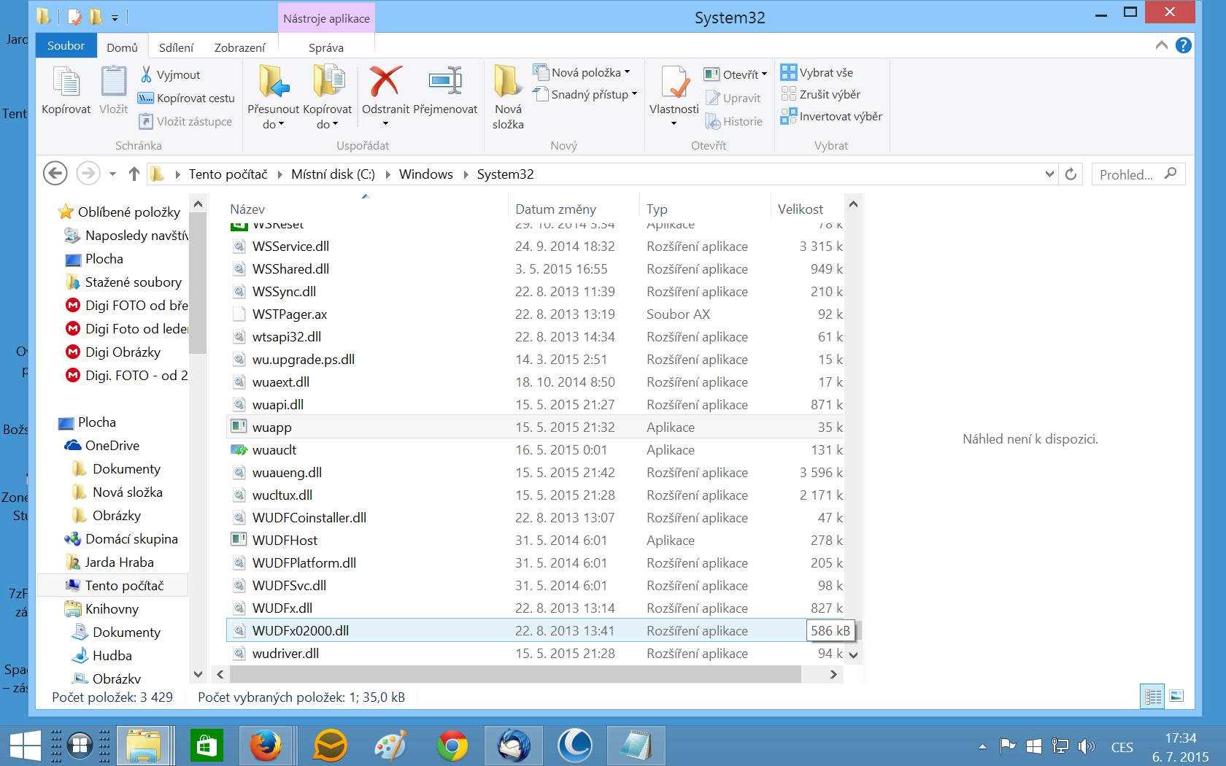
Task: Open the Přesunout do folder menu
Action: 273,96
